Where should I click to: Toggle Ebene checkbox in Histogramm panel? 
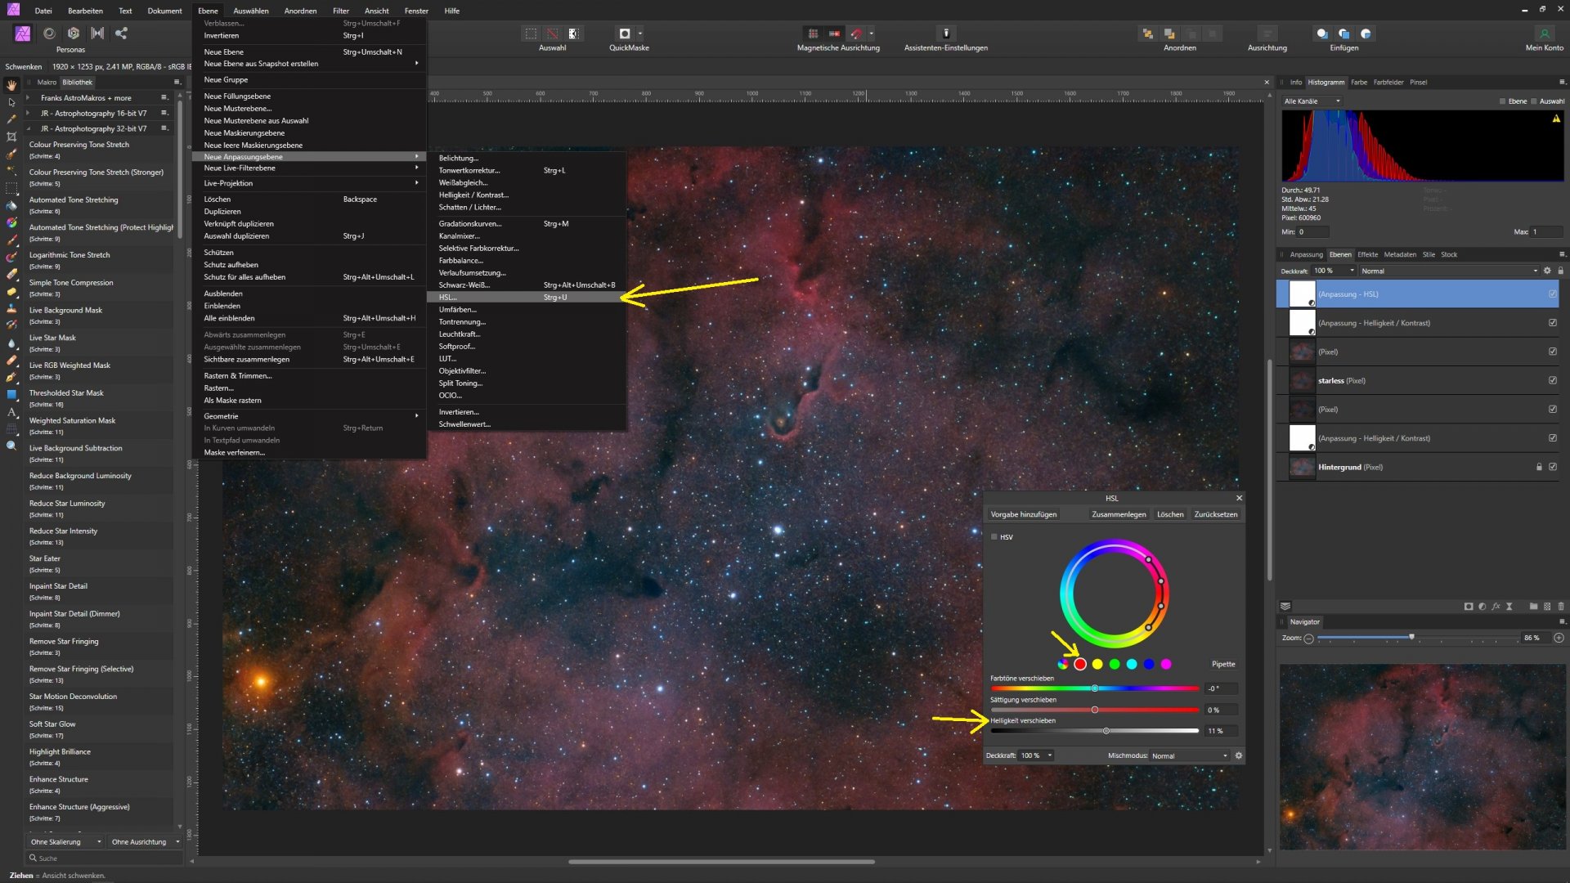tap(1502, 101)
